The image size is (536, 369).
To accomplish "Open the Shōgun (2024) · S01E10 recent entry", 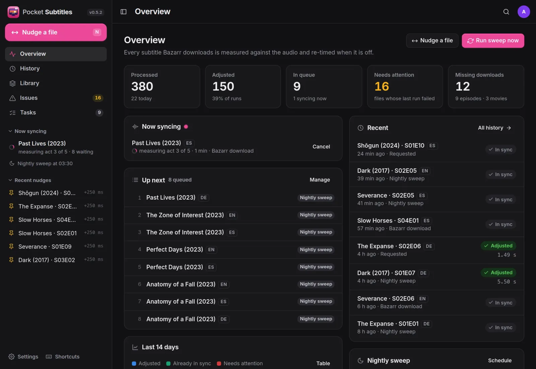I will point(437,150).
